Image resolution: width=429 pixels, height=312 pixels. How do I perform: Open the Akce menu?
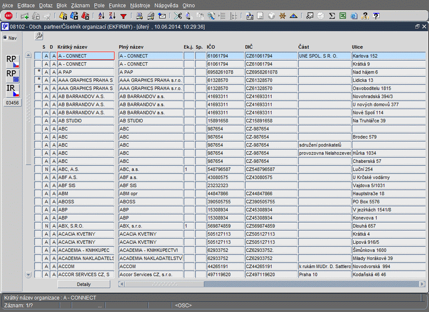[8, 5]
